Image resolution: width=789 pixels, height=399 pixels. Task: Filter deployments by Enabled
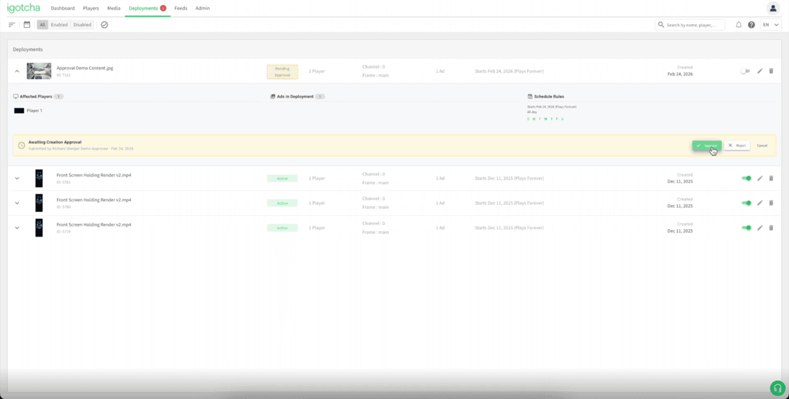pos(59,24)
